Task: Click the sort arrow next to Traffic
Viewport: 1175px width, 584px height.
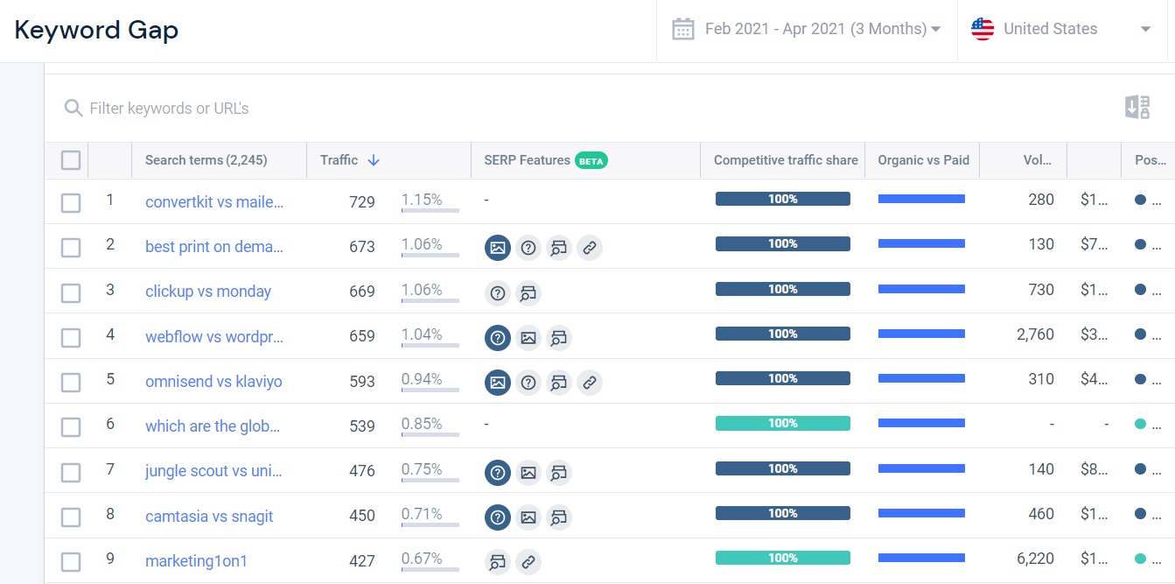Action: click(374, 160)
